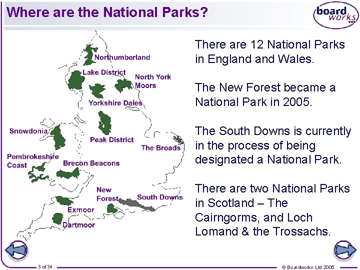Select the New Forest green park shape
Screen dimensions: 360x270
click(x=112, y=208)
